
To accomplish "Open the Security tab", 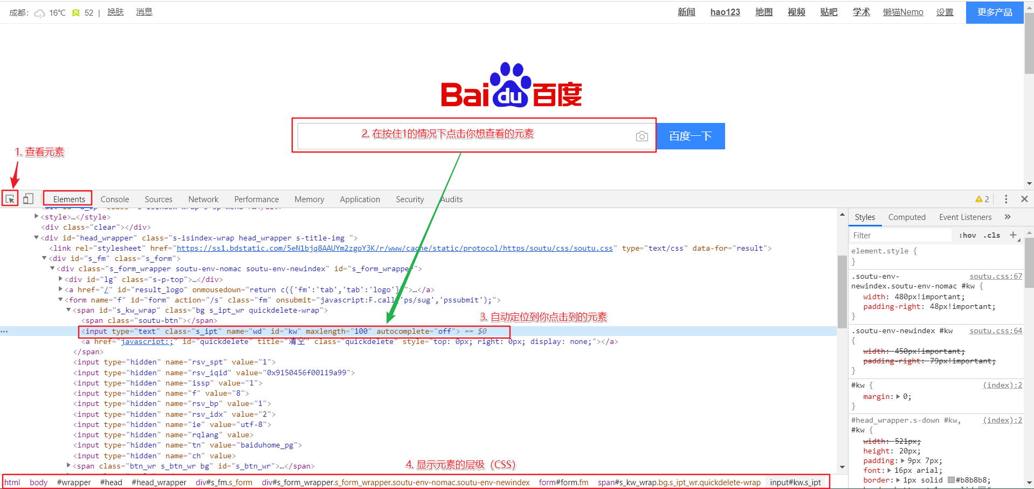I will [x=410, y=199].
